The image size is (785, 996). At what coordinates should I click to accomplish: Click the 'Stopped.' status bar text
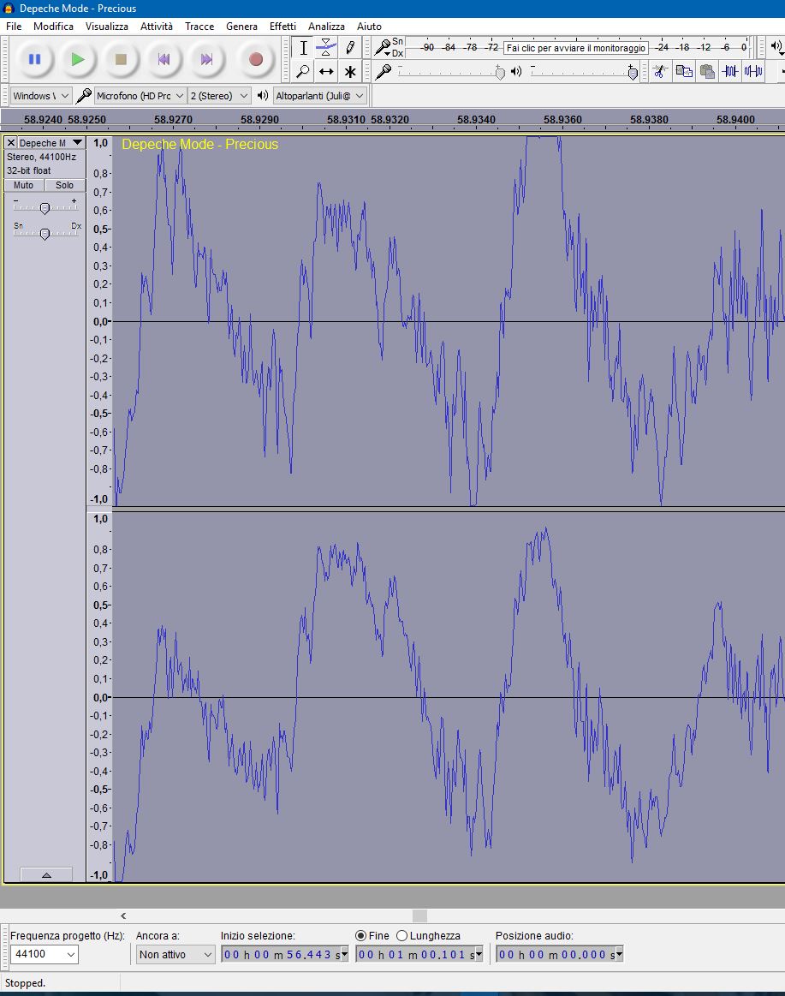(x=26, y=982)
